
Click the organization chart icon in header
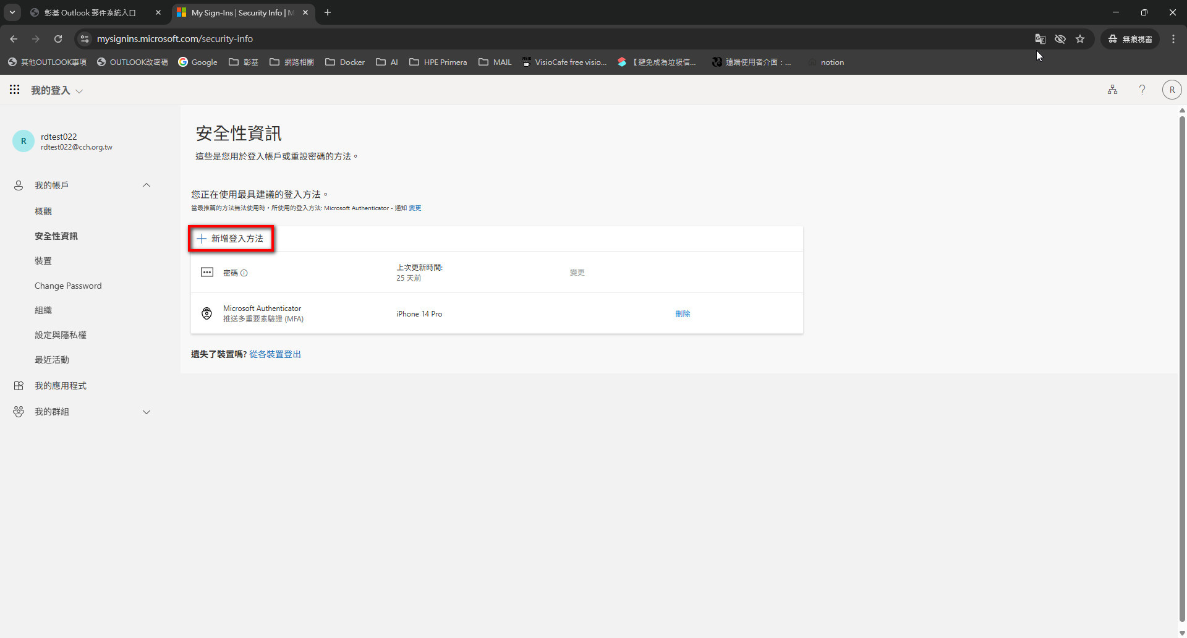1112,90
